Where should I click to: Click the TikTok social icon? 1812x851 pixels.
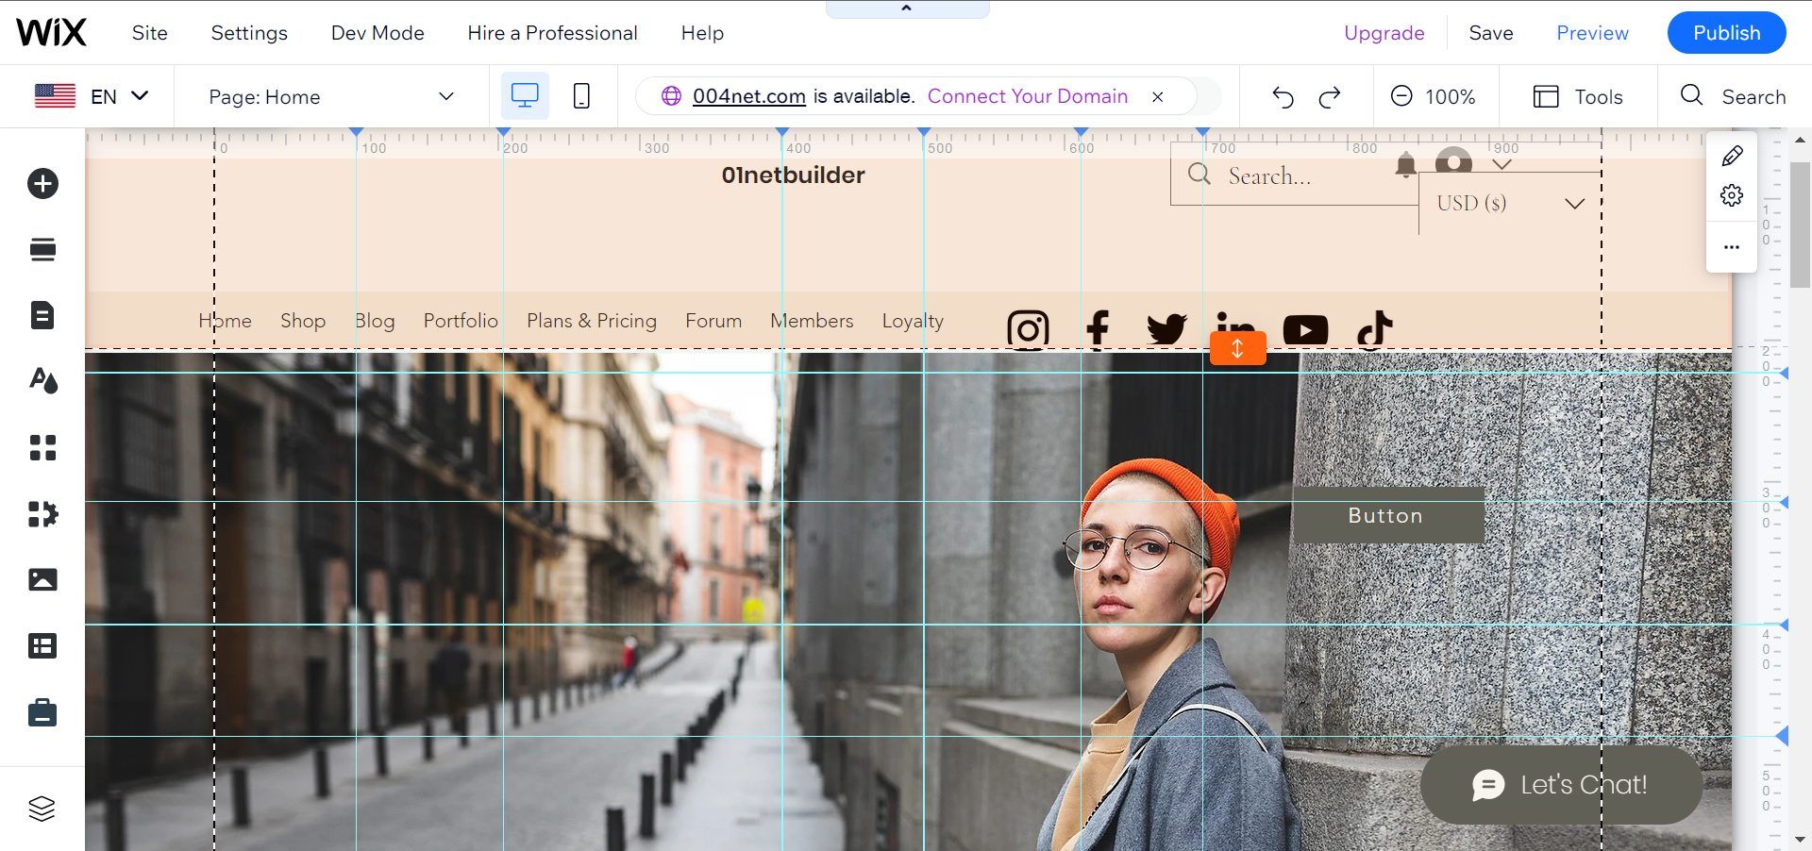pyautogui.click(x=1374, y=328)
